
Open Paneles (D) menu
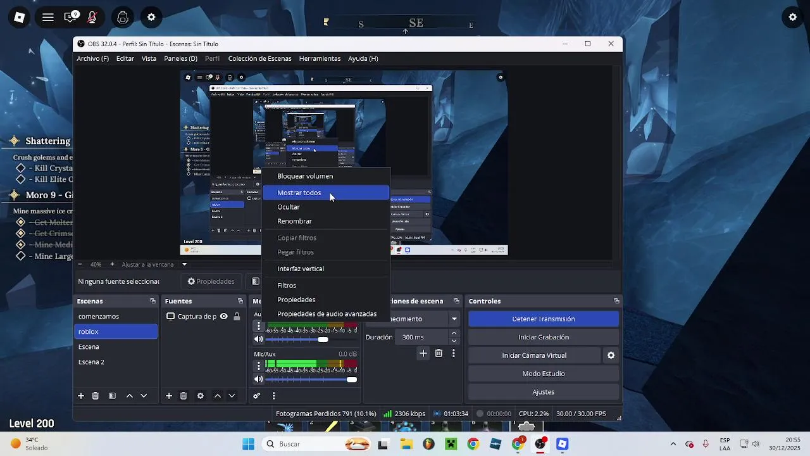tap(180, 58)
